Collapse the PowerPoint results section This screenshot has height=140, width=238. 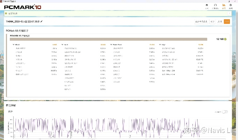pyautogui.click(x=111, y=45)
